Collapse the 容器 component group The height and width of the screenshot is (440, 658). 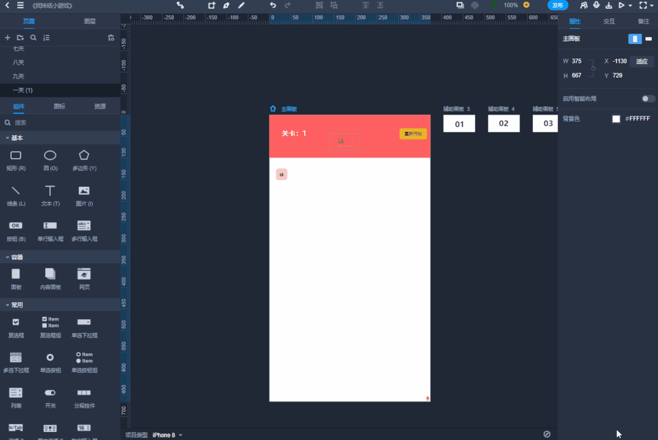click(7, 257)
